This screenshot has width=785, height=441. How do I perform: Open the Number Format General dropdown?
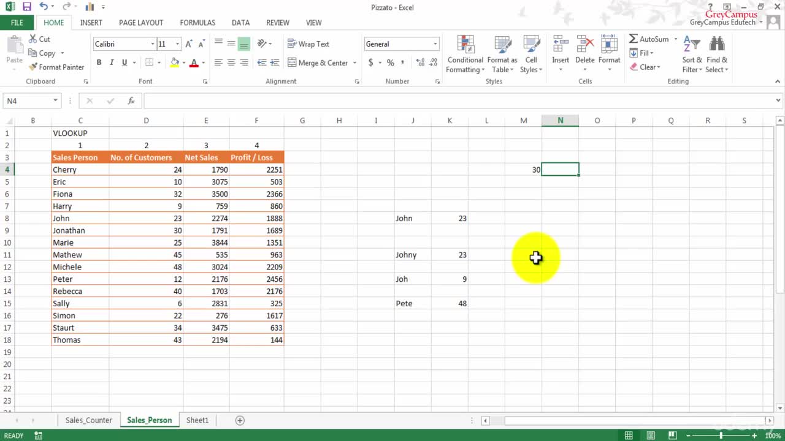coord(435,44)
